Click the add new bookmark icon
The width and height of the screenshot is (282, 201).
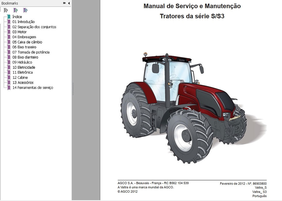(x=16, y=10)
